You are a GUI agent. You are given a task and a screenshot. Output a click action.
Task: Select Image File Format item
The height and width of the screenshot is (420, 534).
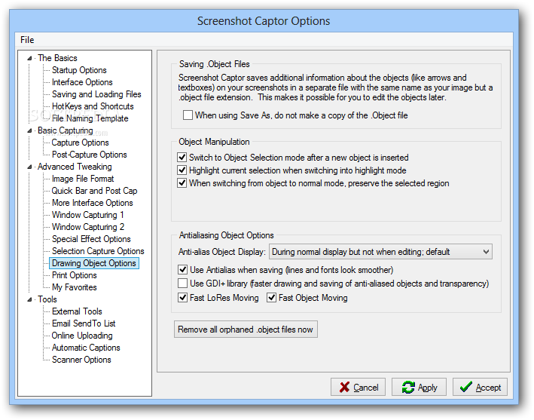click(x=83, y=179)
